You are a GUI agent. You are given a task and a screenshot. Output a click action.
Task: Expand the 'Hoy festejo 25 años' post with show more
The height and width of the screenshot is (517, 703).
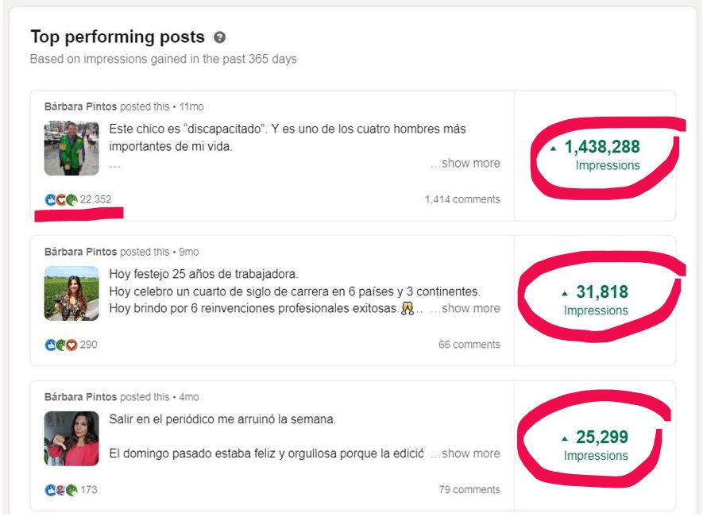pos(465,308)
